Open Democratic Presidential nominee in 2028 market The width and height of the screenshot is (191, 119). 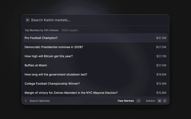(54, 47)
